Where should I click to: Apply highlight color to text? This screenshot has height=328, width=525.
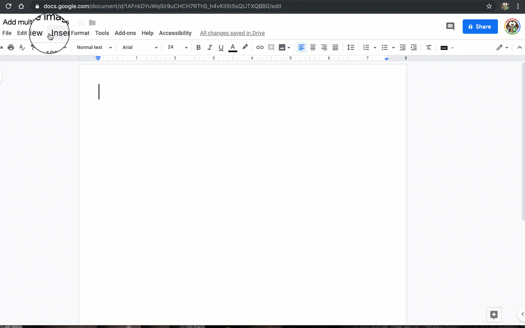coord(245,47)
